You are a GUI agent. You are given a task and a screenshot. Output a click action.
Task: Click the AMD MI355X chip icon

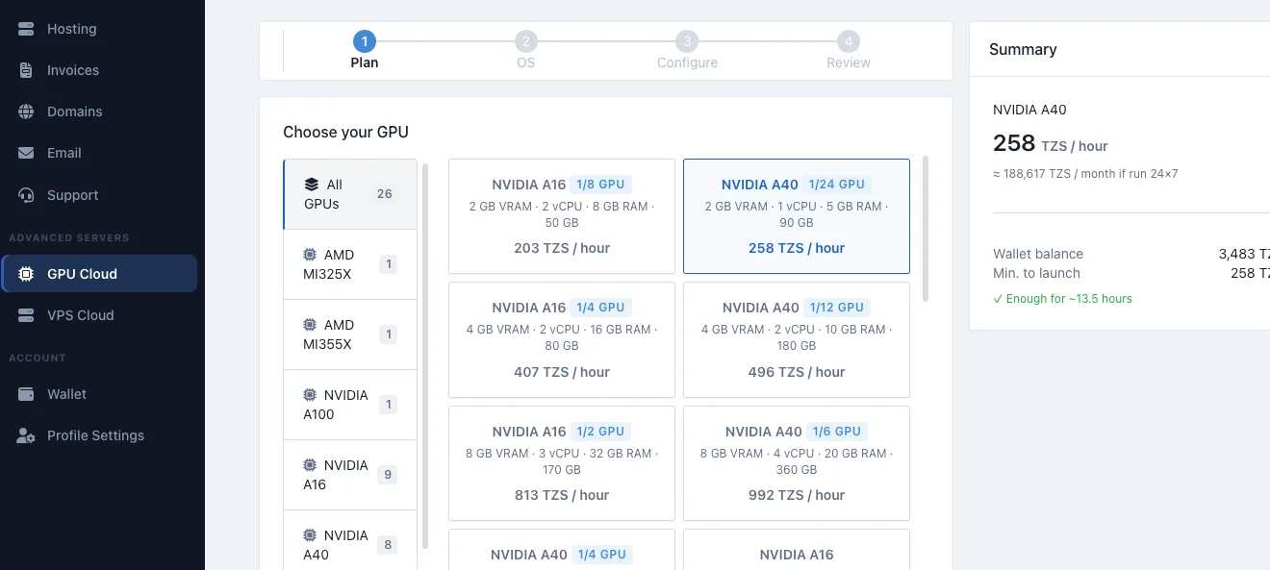tap(310, 325)
